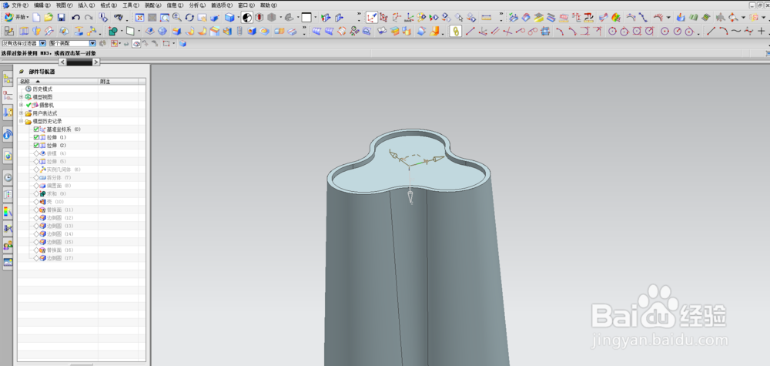This screenshot has height=366, width=770.
Task: Click the New file icon
Action: pyautogui.click(x=36, y=17)
